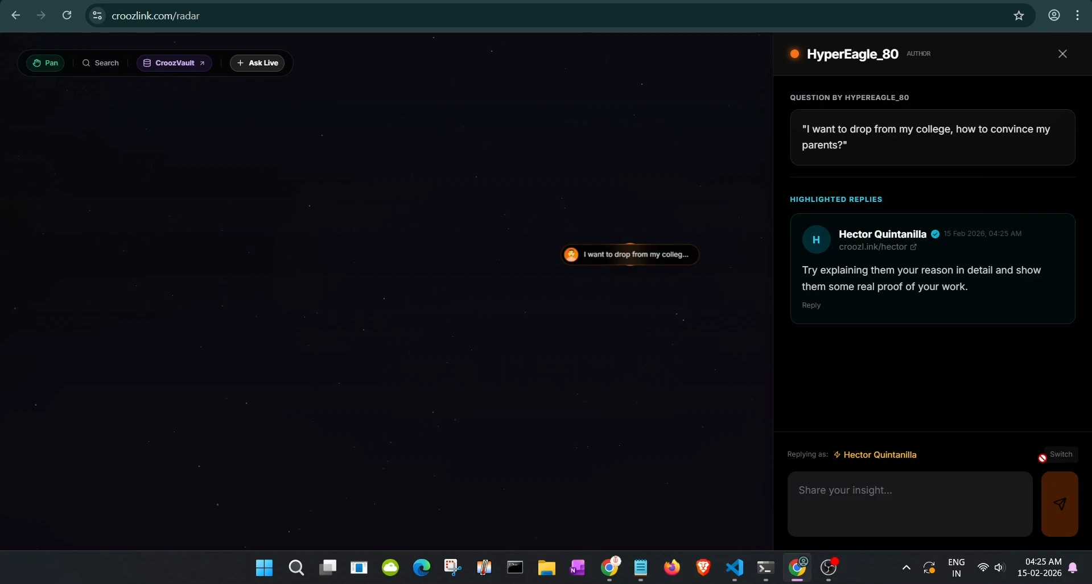Open site info in the address bar
This screenshot has width=1092, height=584.
pos(97,15)
